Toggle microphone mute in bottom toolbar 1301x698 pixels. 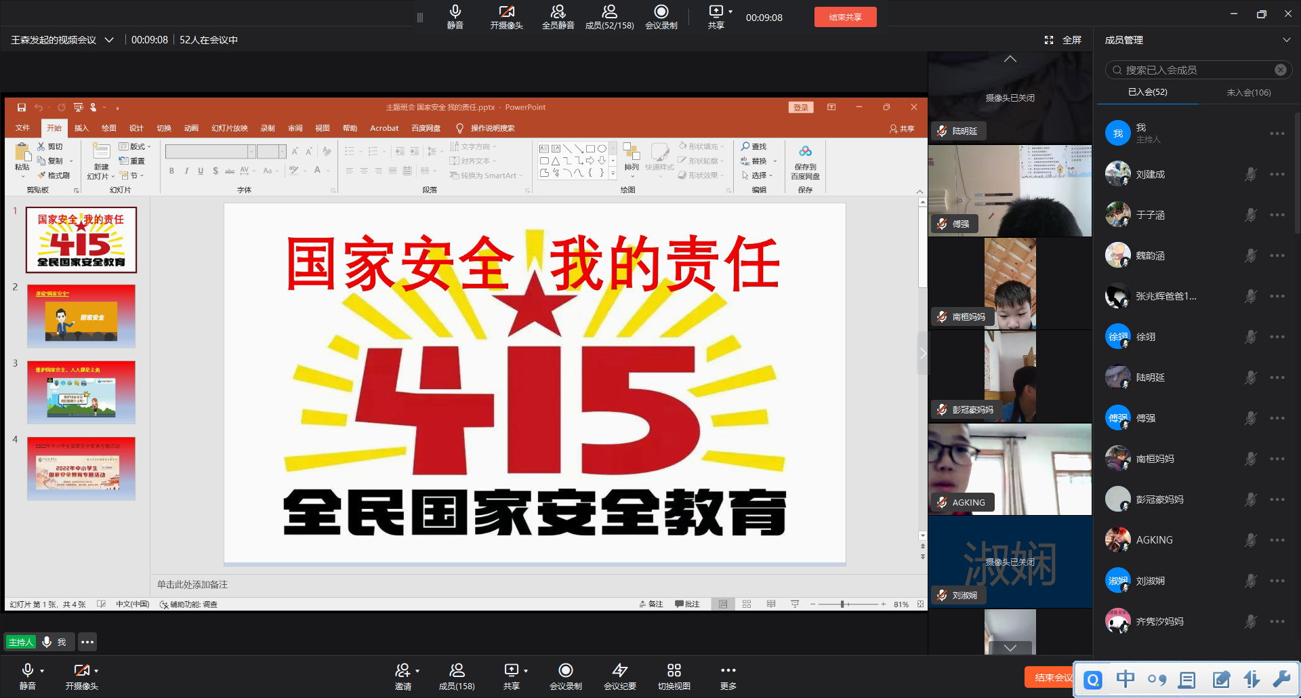[28, 671]
